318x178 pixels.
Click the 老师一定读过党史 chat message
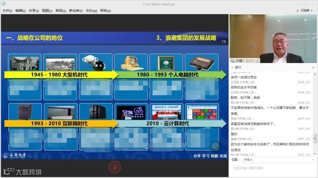tap(244, 77)
